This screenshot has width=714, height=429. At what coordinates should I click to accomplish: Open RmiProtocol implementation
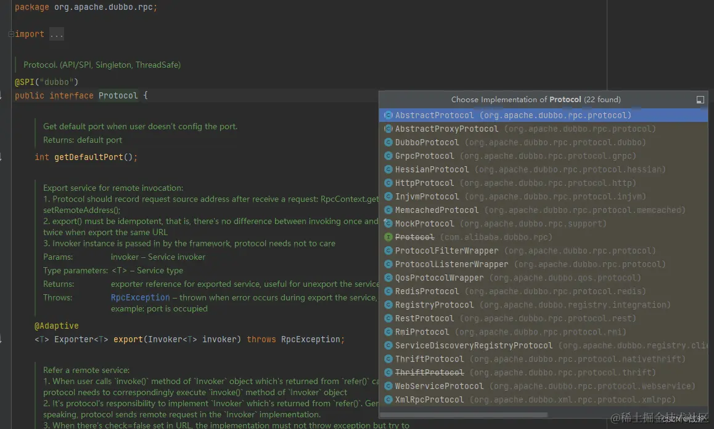(543, 332)
